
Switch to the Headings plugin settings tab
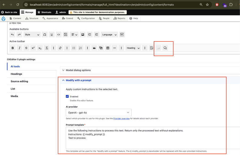tap(16, 74)
